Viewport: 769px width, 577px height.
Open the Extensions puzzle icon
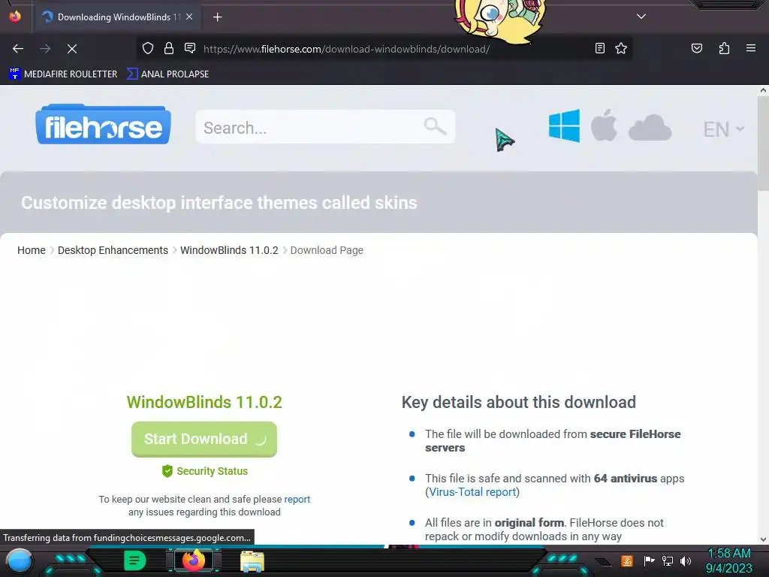[724, 48]
